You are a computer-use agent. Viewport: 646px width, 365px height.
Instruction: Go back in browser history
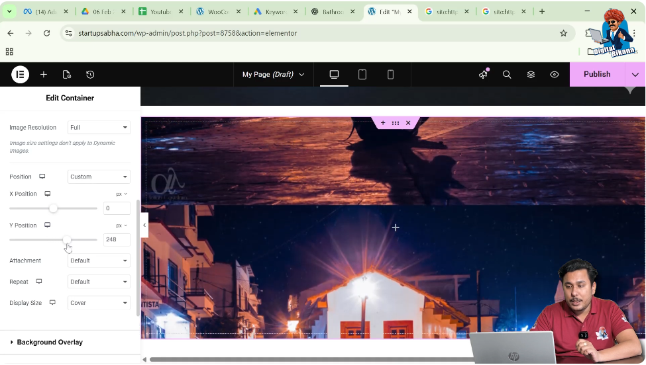click(x=11, y=33)
